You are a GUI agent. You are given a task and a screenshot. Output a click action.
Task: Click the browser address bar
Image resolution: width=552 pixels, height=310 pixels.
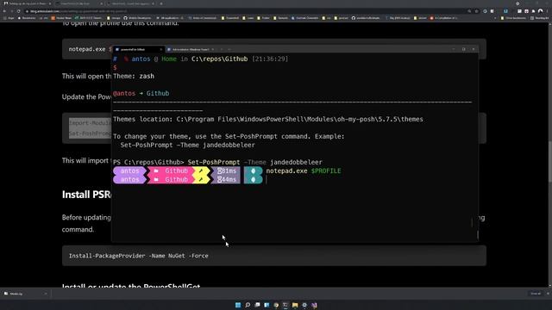[x=247, y=11]
